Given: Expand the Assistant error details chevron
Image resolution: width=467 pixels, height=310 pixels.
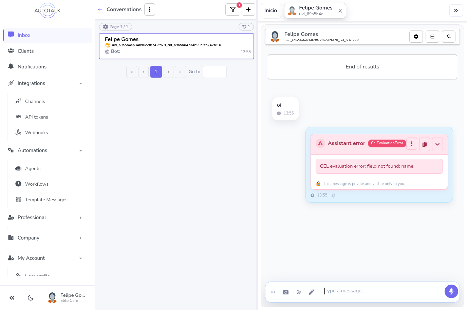Looking at the screenshot, I should (x=437, y=144).
